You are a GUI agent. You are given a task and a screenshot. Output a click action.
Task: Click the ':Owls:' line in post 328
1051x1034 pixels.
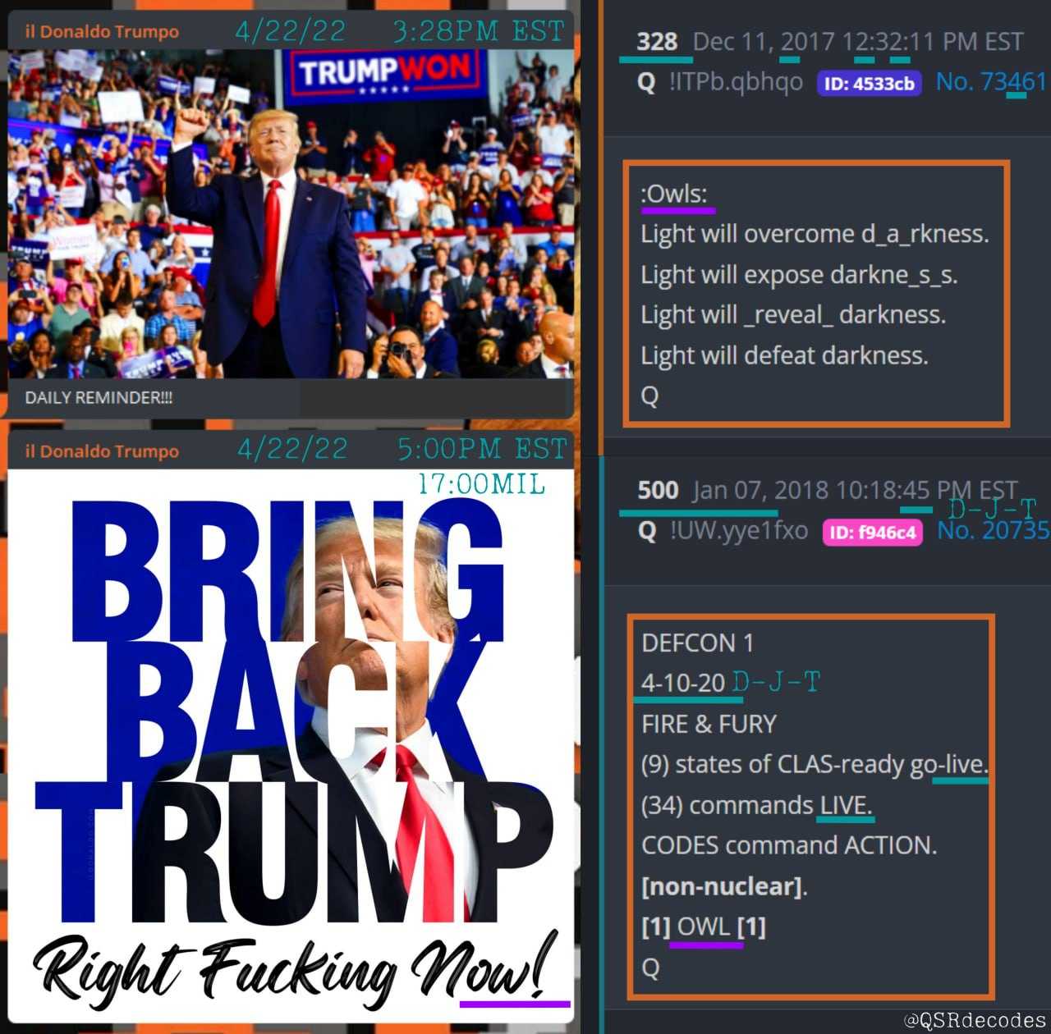(673, 194)
